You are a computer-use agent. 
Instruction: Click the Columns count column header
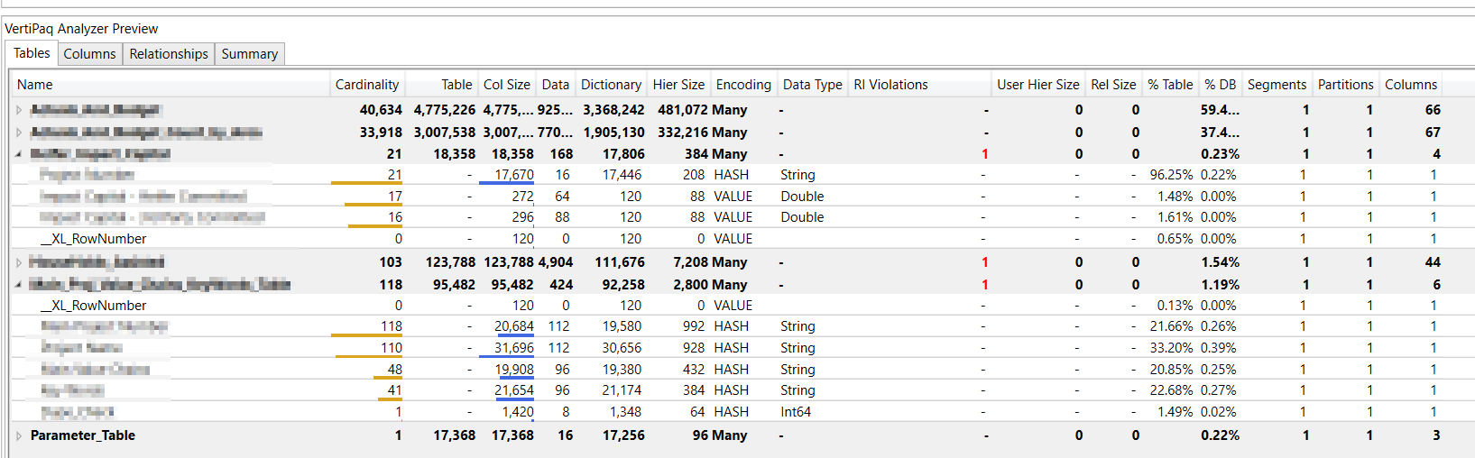pos(1411,85)
